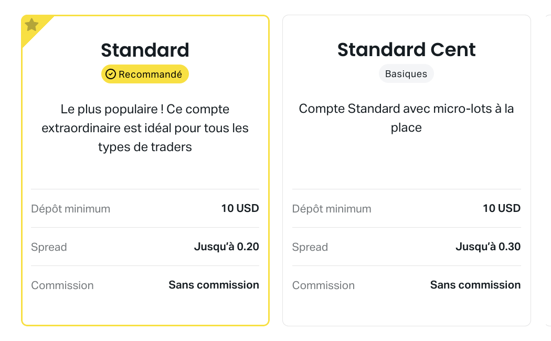Image resolution: width=551 pixels, height=341 pixels.
Task: Click 10 USD value in Standard card
Action: (x=240, y=208)
